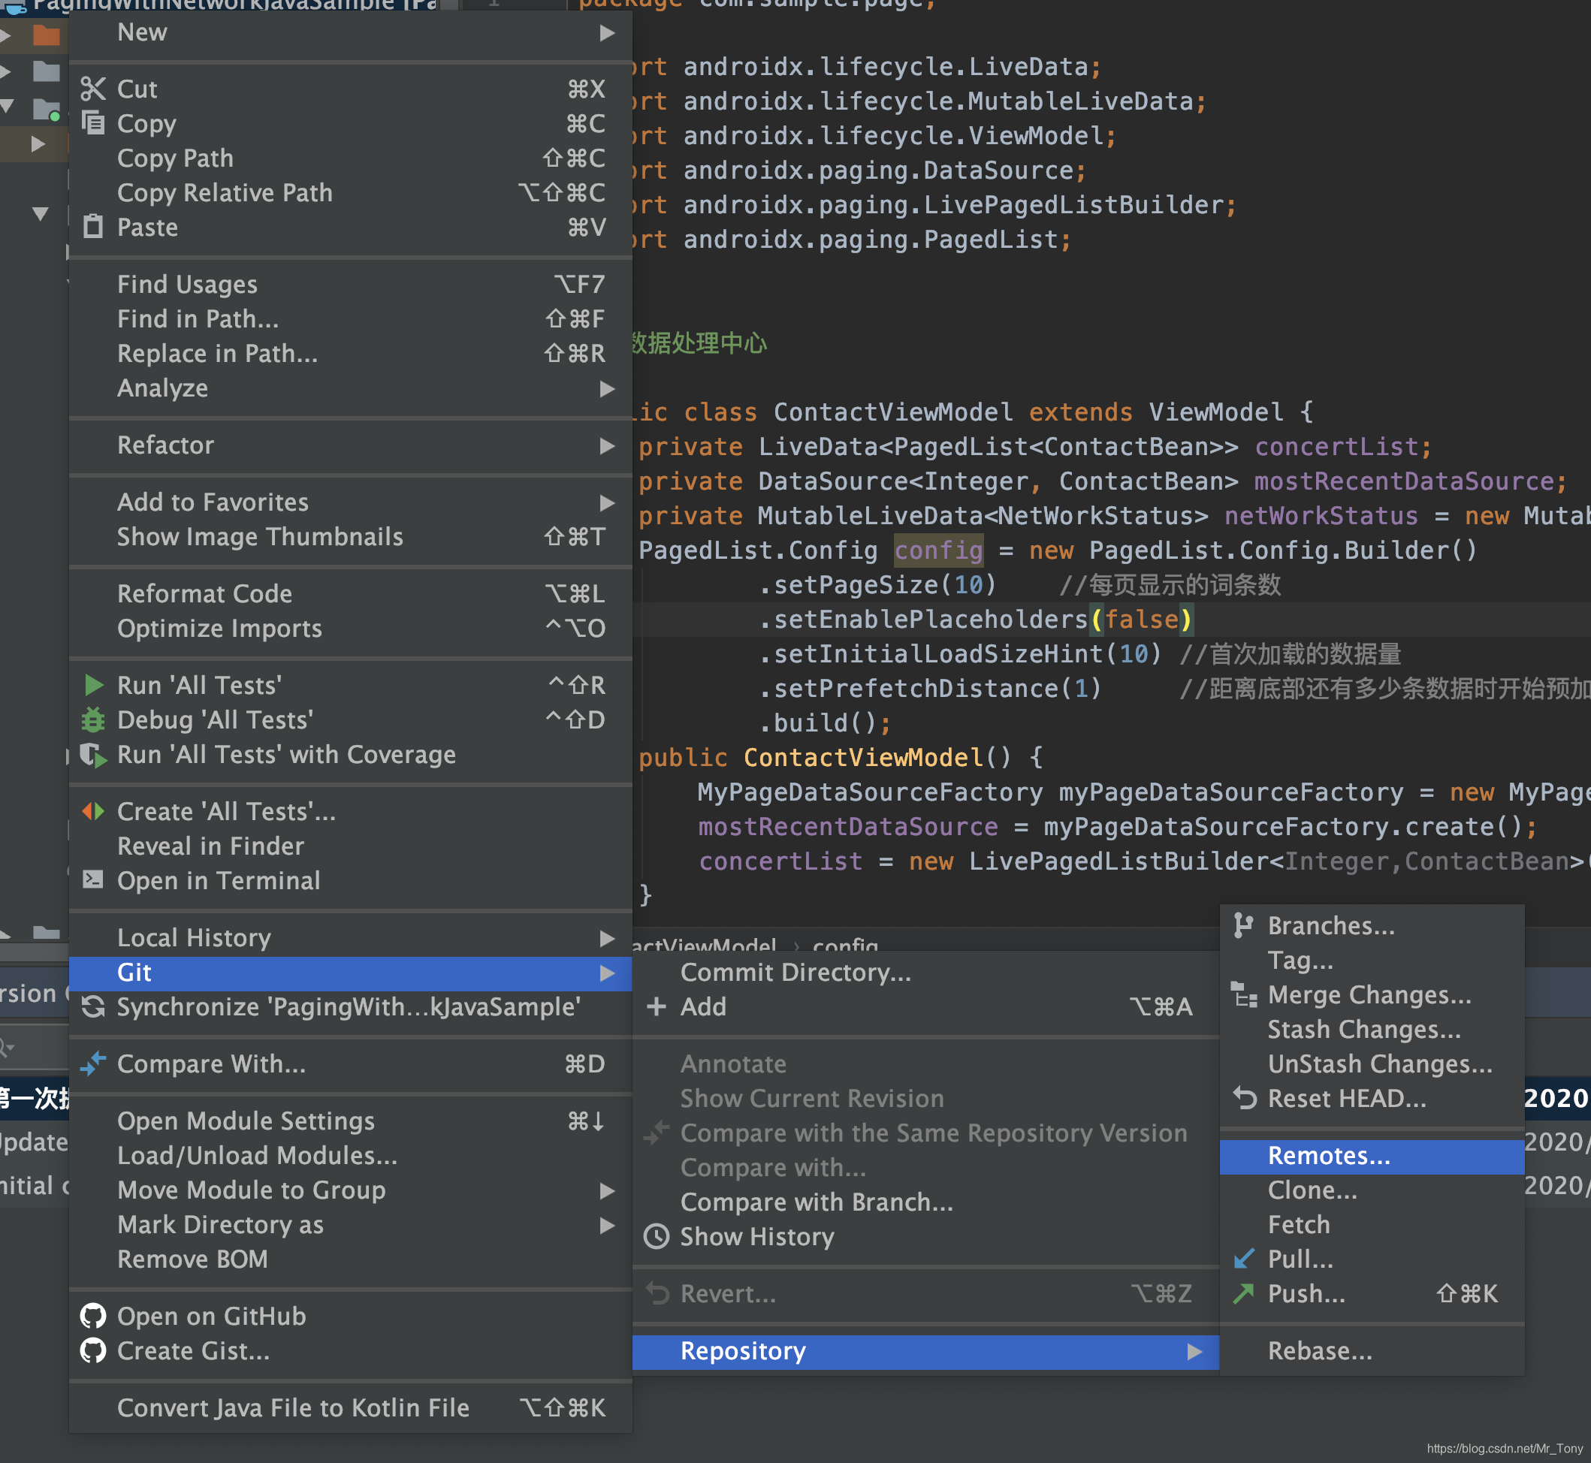Click the orange folder icon in project tree

pyautogui.click(x=46, y=35)
